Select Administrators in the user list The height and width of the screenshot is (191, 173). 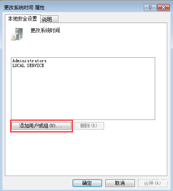pyautogui.click(x=30, y=61)
